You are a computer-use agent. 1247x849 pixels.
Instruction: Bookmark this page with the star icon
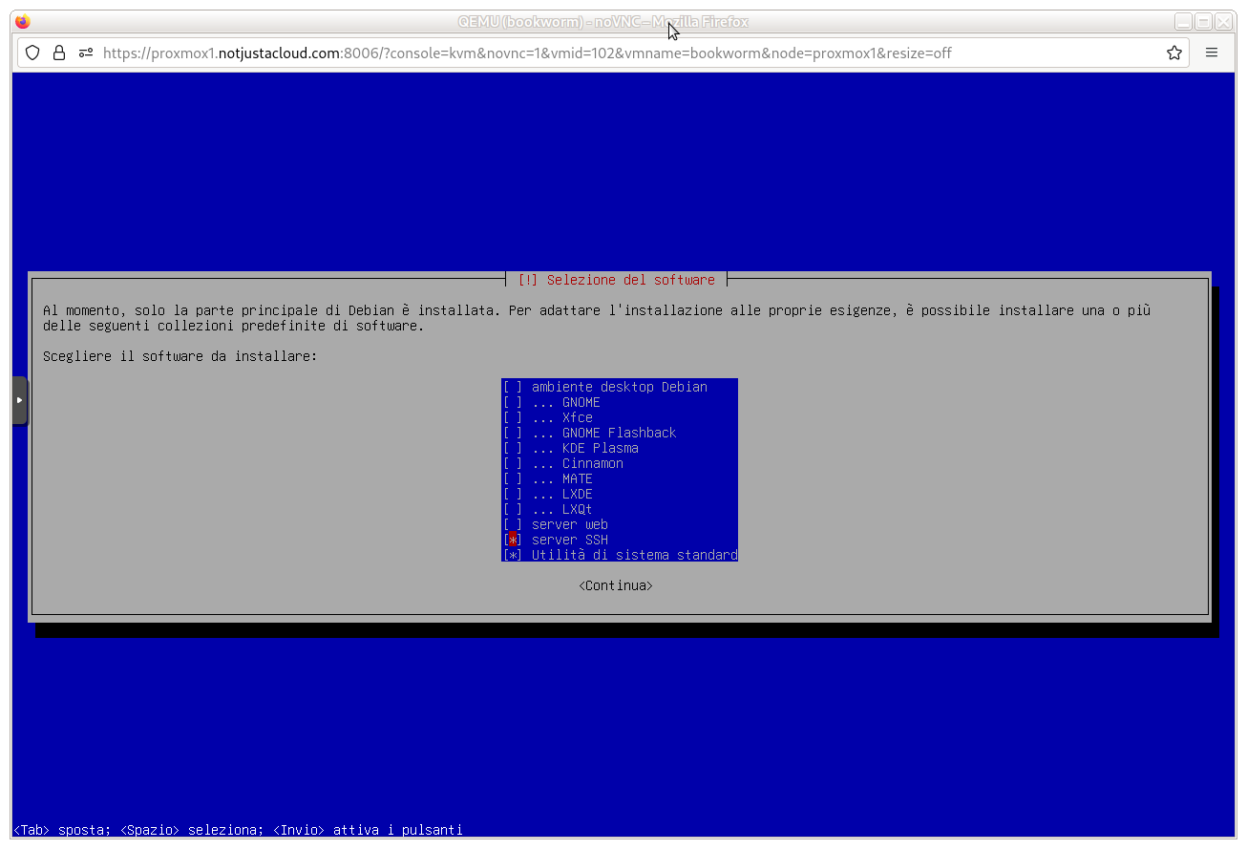tap(1174, 53)
